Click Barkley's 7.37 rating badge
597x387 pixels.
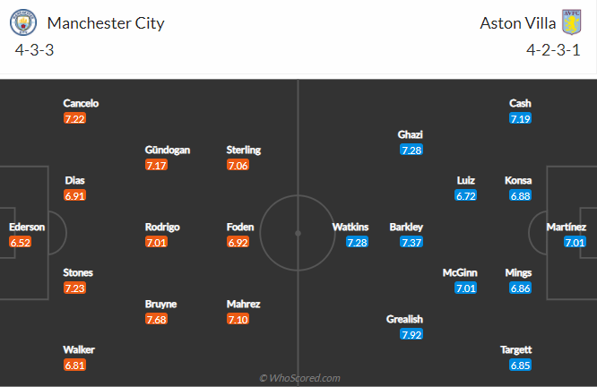[x=412, y=242]
